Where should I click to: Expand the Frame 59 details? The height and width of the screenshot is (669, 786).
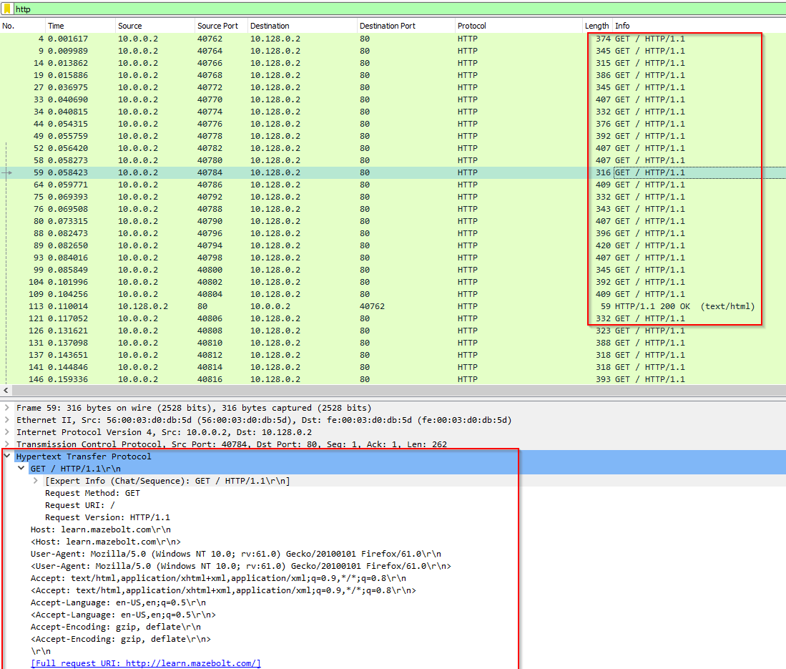[7, 408]
